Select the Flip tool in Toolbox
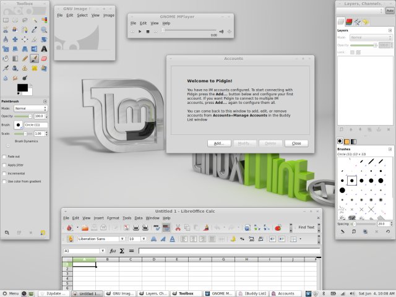The height and width of the screenshot is (297, 396). 35,49
